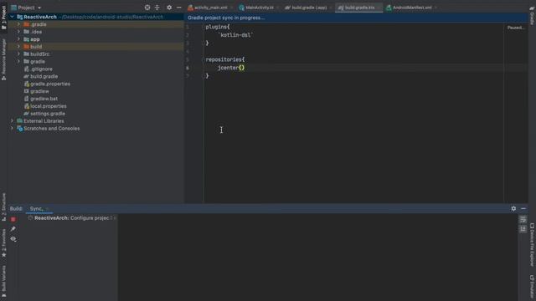This screenshot has width=536, height=301.
Task: Expand Scratches and Consoles node
Action: [x=12, y=128]
